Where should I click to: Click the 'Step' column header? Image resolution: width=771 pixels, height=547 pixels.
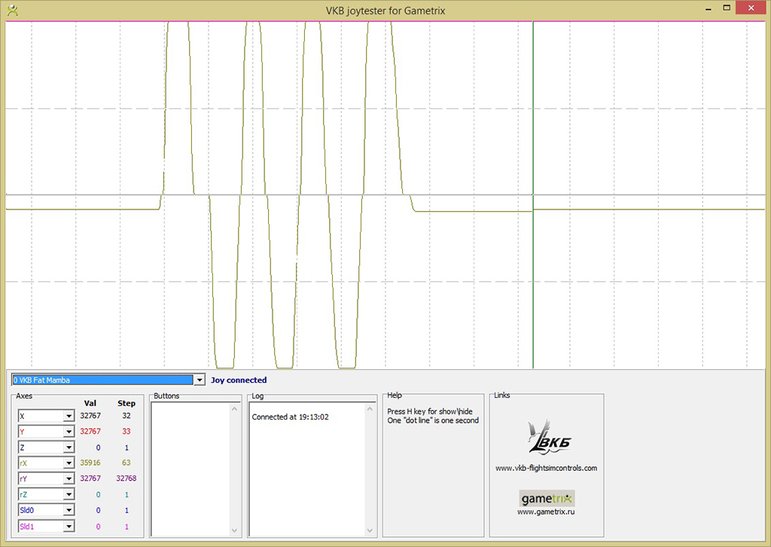[126, 403]
